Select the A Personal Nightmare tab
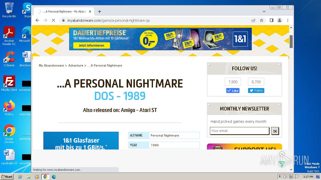 point(64,11)
